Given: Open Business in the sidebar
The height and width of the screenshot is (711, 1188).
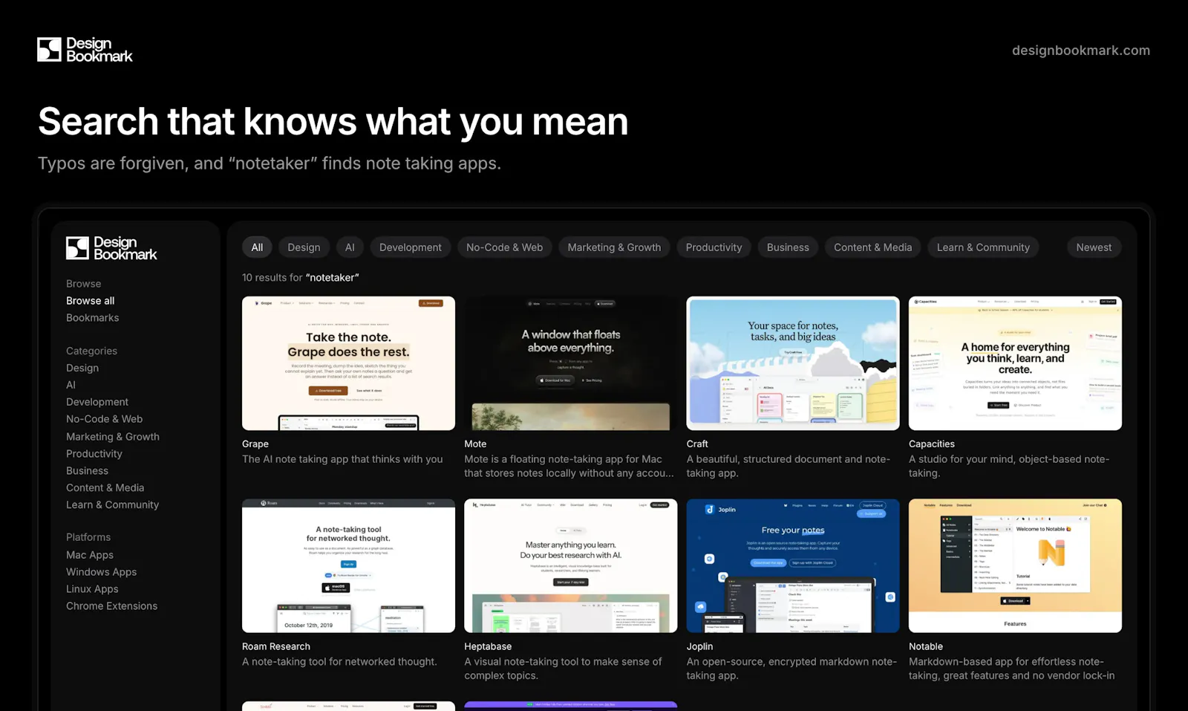Looking at the screenshot, I should click(87, 471).
